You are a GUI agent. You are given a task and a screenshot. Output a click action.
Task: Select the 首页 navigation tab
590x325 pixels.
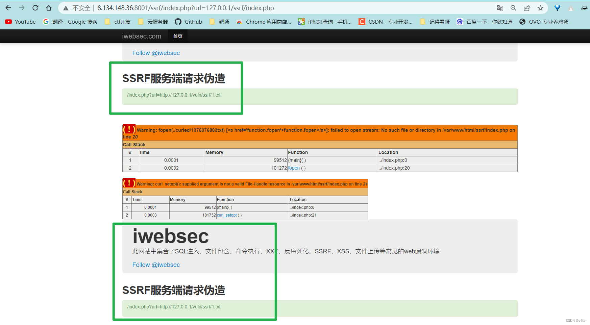[x=178, y=36]
